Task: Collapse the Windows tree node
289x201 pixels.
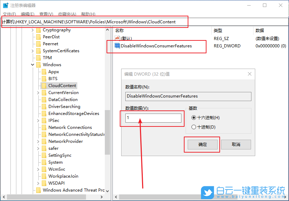Action: 32,64
